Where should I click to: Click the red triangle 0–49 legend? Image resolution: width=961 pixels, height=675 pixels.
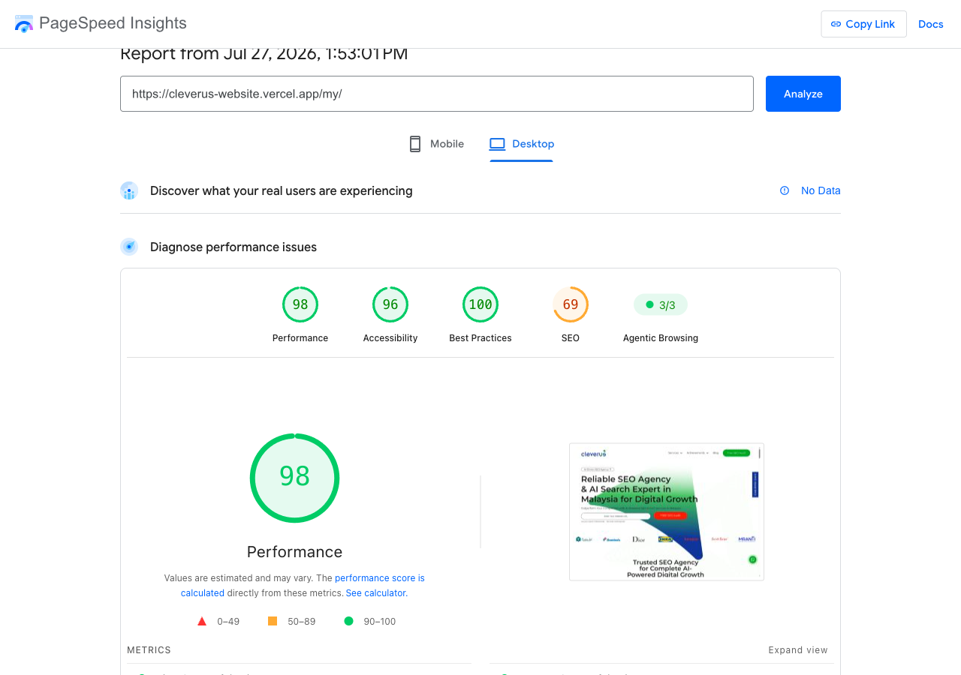pyautogui.click(x=218, y=621)
